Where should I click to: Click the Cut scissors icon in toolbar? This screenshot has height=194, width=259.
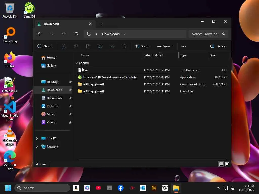coord(63,46)
